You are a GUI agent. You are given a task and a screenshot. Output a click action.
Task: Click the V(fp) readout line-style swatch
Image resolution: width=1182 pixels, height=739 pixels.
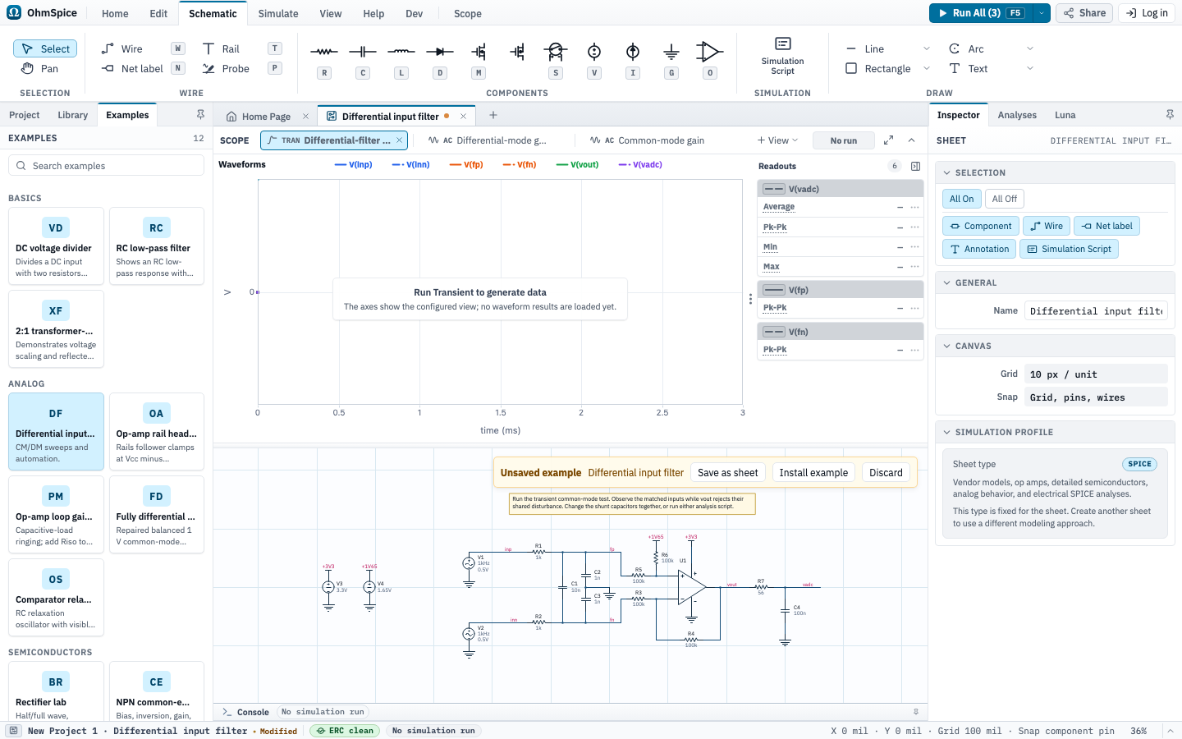[774, 290]
